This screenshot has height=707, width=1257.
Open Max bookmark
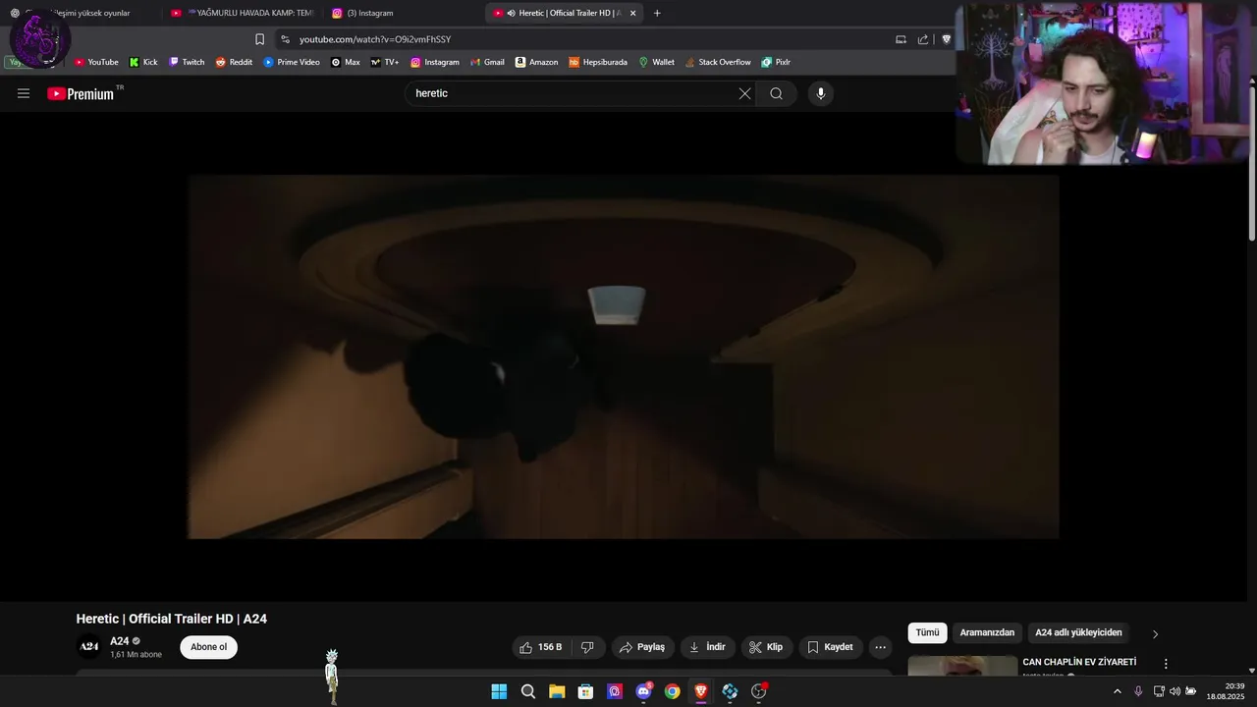click(x=345, y=62)
